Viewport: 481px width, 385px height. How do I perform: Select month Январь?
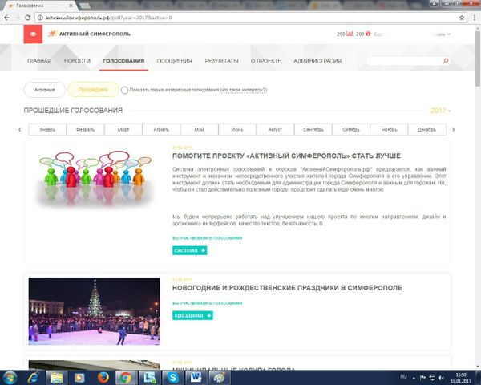point(47,130)
